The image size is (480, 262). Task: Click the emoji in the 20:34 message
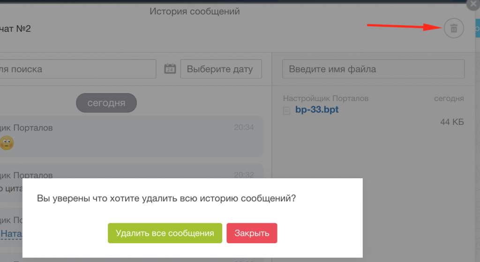click(7, 143)
